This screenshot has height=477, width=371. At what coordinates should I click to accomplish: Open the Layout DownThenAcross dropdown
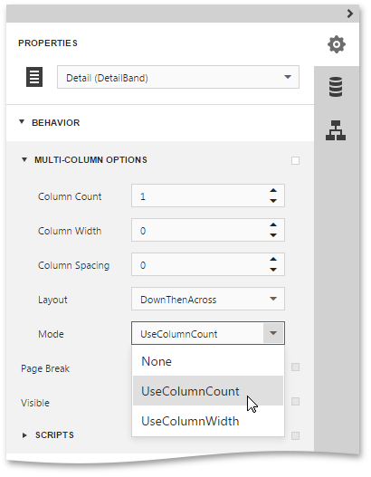[x=208, y=299]
